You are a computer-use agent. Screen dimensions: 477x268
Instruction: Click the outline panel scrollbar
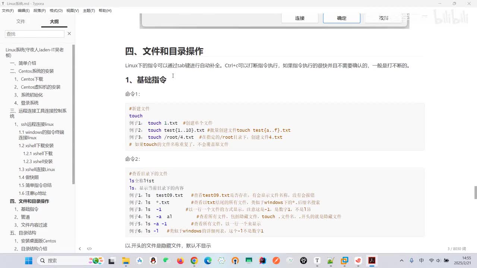[x=73, y=114]
